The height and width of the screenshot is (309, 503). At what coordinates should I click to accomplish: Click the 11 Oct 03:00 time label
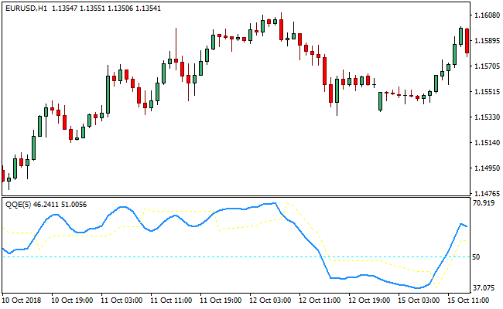click(x=121, y=301)
